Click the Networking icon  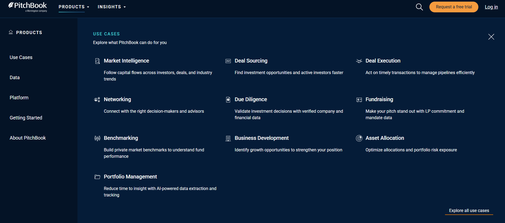coord(97,100)
